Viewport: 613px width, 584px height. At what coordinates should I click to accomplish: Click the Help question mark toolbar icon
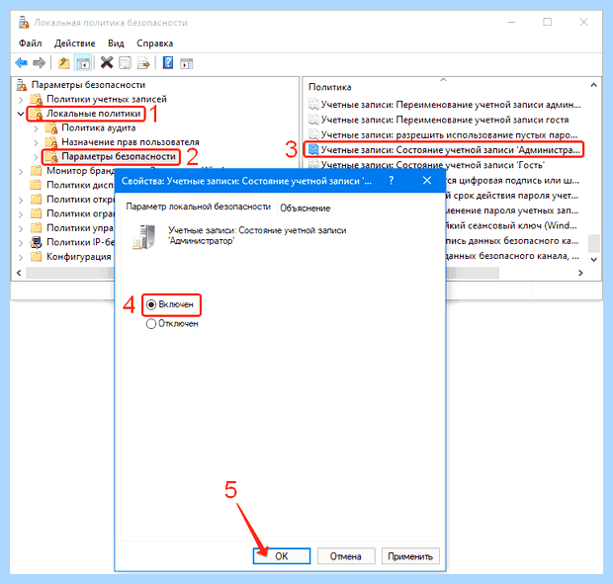(168, 62)
